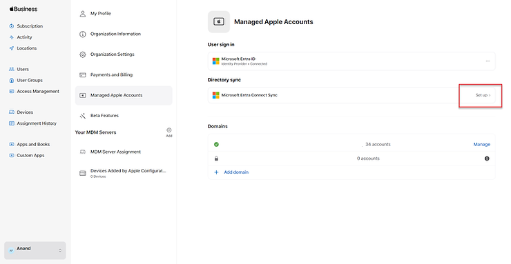
Task: Expand the Anand account switcher
Action: 35,250
